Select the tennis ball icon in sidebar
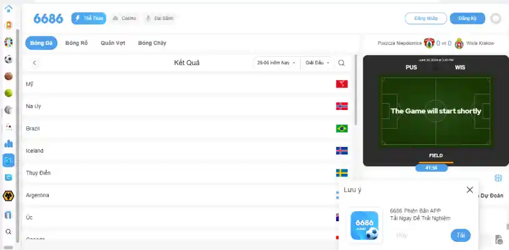 click(9, 93)
